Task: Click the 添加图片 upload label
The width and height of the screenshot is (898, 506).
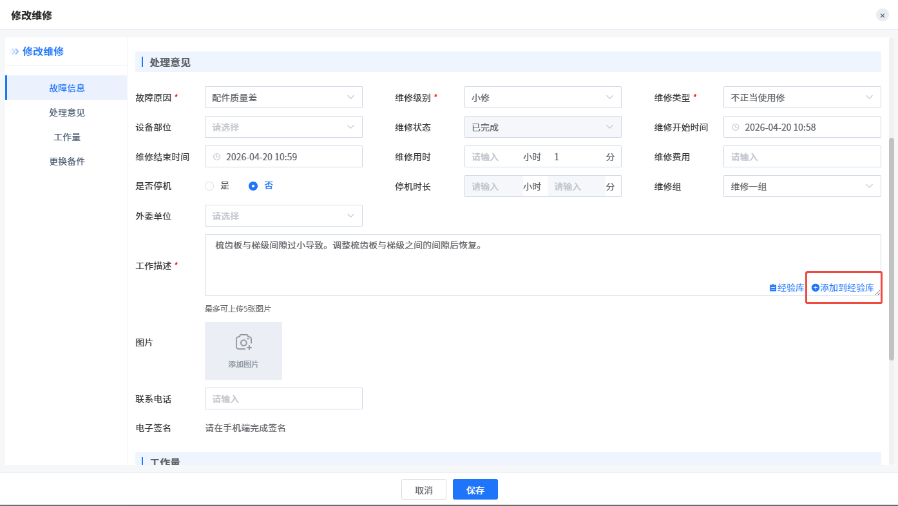Action: (x=244, y=364)
